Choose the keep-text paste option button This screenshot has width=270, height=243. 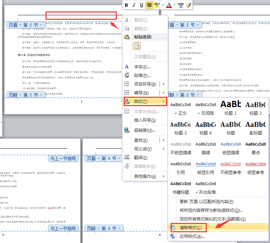point(137,46)
